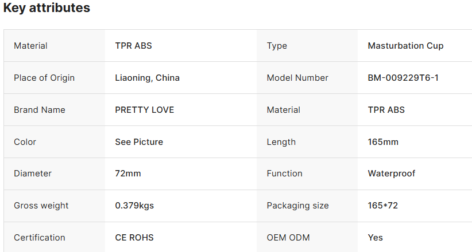Click the Gross weight label
Viewport: 472px width, 252px height.
pos(41,206)
